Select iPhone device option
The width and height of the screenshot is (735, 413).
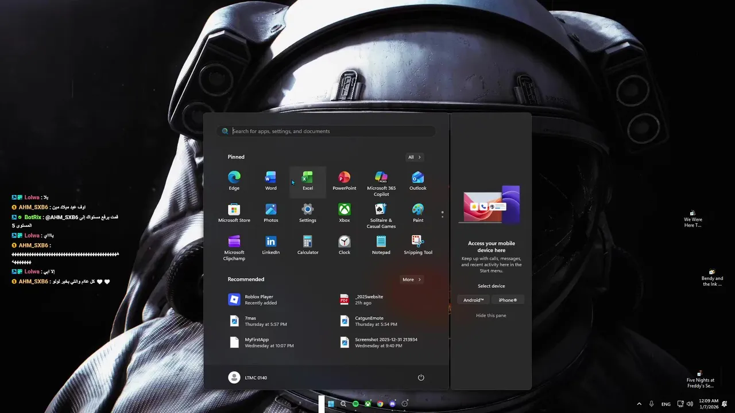508,300
